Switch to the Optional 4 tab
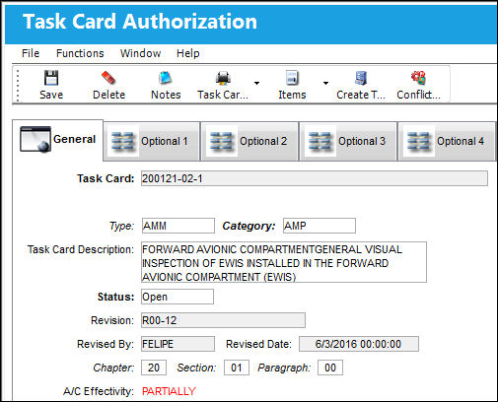 (447, 142)
